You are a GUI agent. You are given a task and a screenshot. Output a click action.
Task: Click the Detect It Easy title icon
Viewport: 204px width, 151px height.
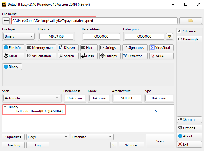(x=4, y=5)
